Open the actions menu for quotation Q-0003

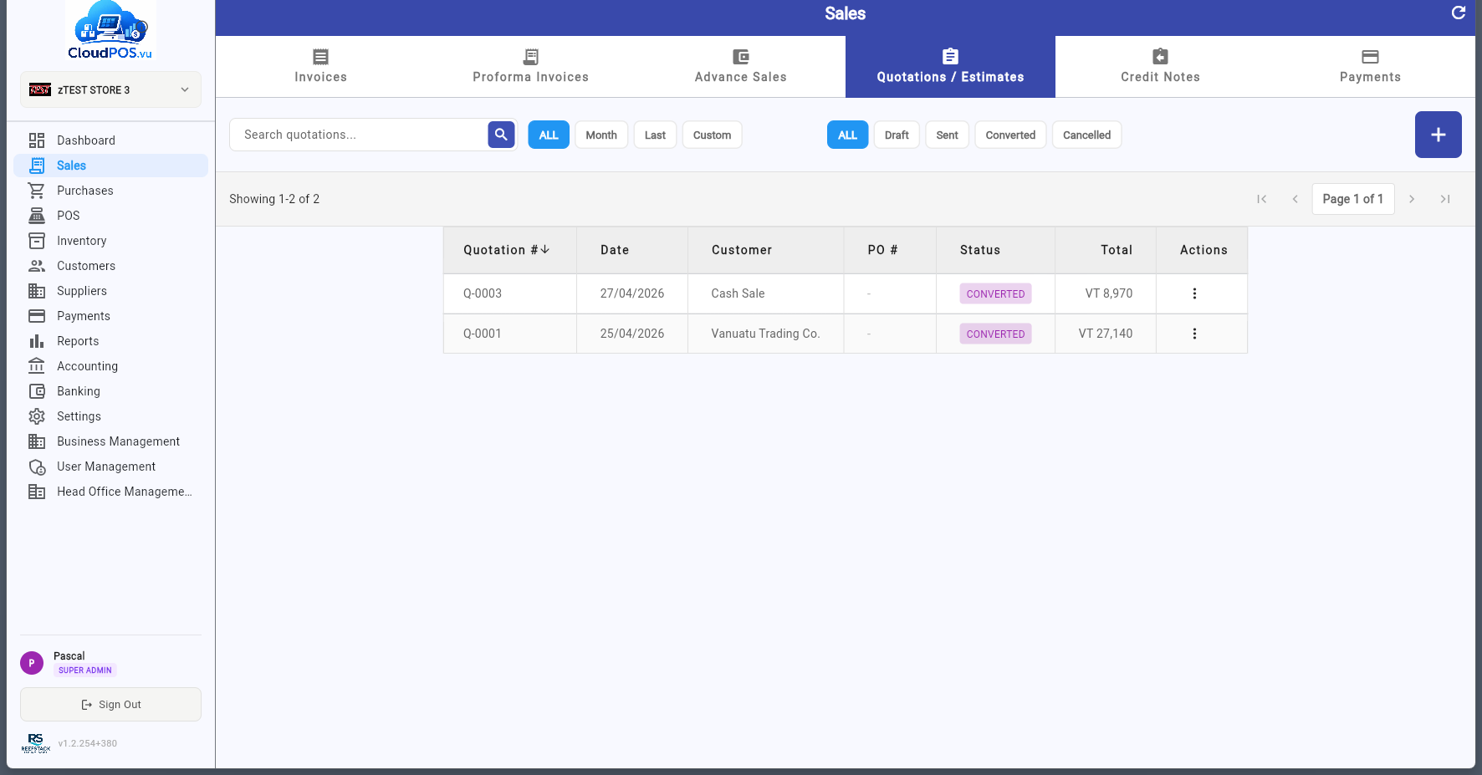click(1194, 293)
